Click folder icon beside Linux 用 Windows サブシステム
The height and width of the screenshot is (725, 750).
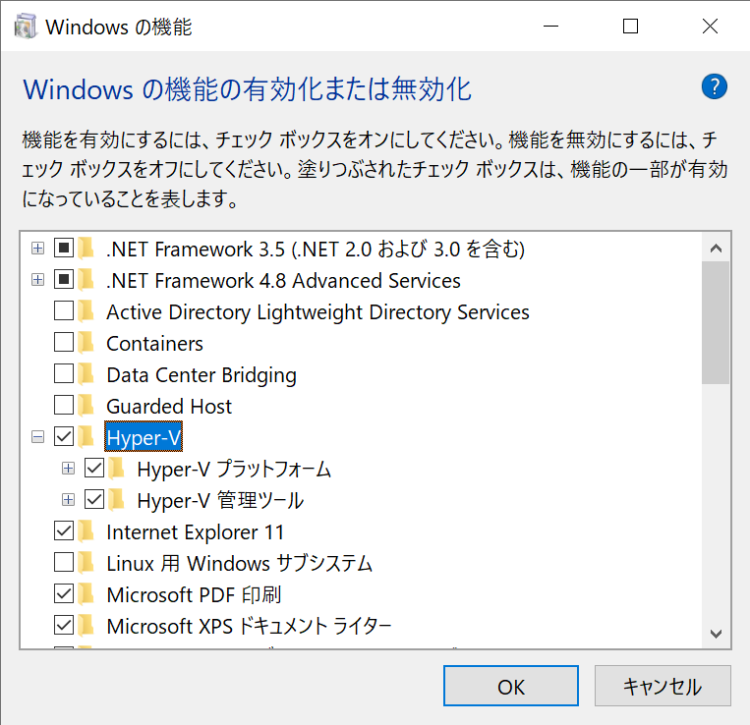click(87, 563)
